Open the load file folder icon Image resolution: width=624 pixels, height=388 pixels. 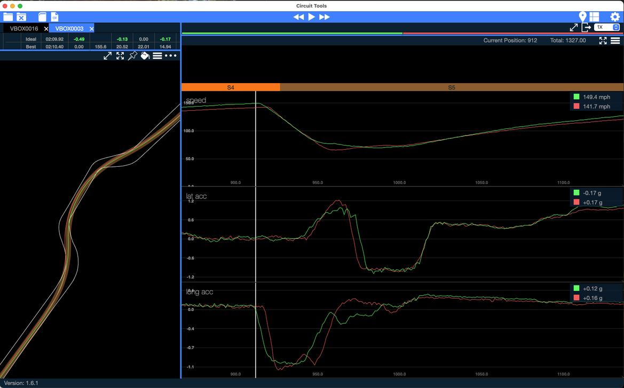point(8,17)
